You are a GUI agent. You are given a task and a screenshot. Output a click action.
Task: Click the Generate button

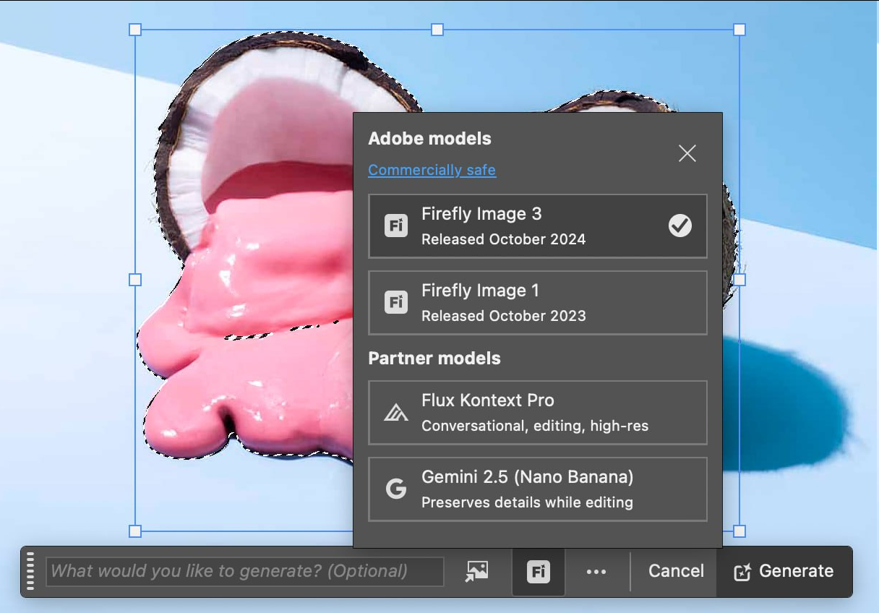click(784, 571)
